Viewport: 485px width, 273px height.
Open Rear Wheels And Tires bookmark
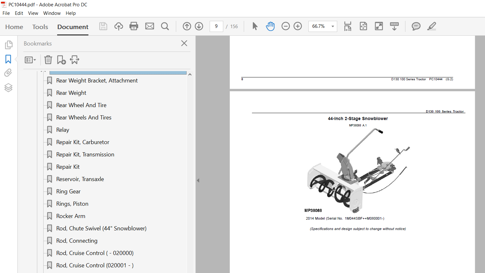point(84,118)
